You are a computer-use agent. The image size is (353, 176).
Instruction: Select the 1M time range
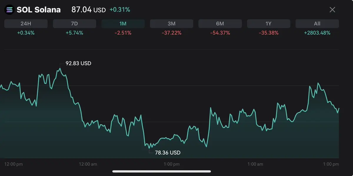point(123,24)
